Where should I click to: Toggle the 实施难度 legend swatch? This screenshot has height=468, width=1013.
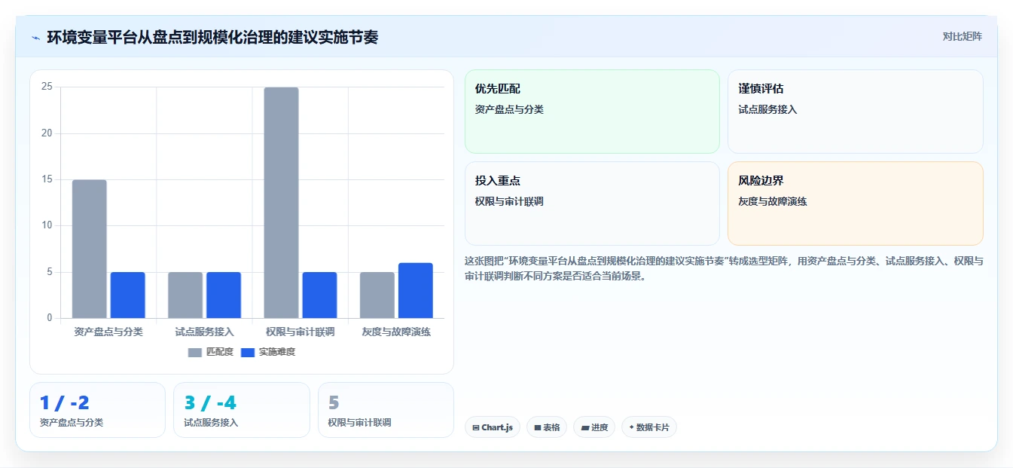[x=248, y=352]
